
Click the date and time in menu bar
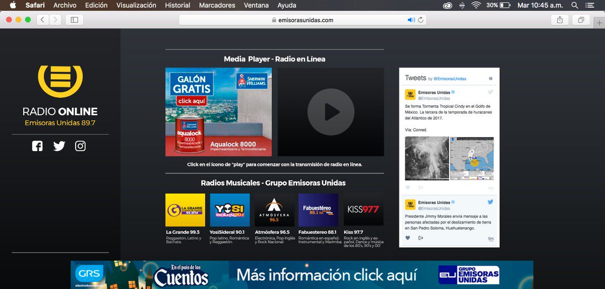[541, 5]
